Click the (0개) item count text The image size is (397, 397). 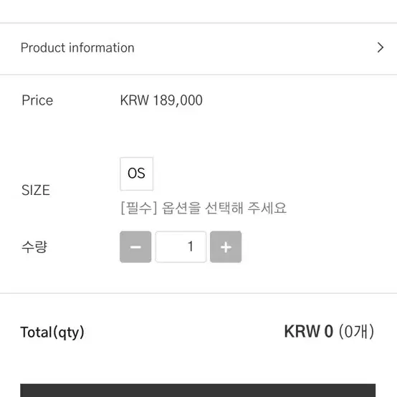(356, 331)
